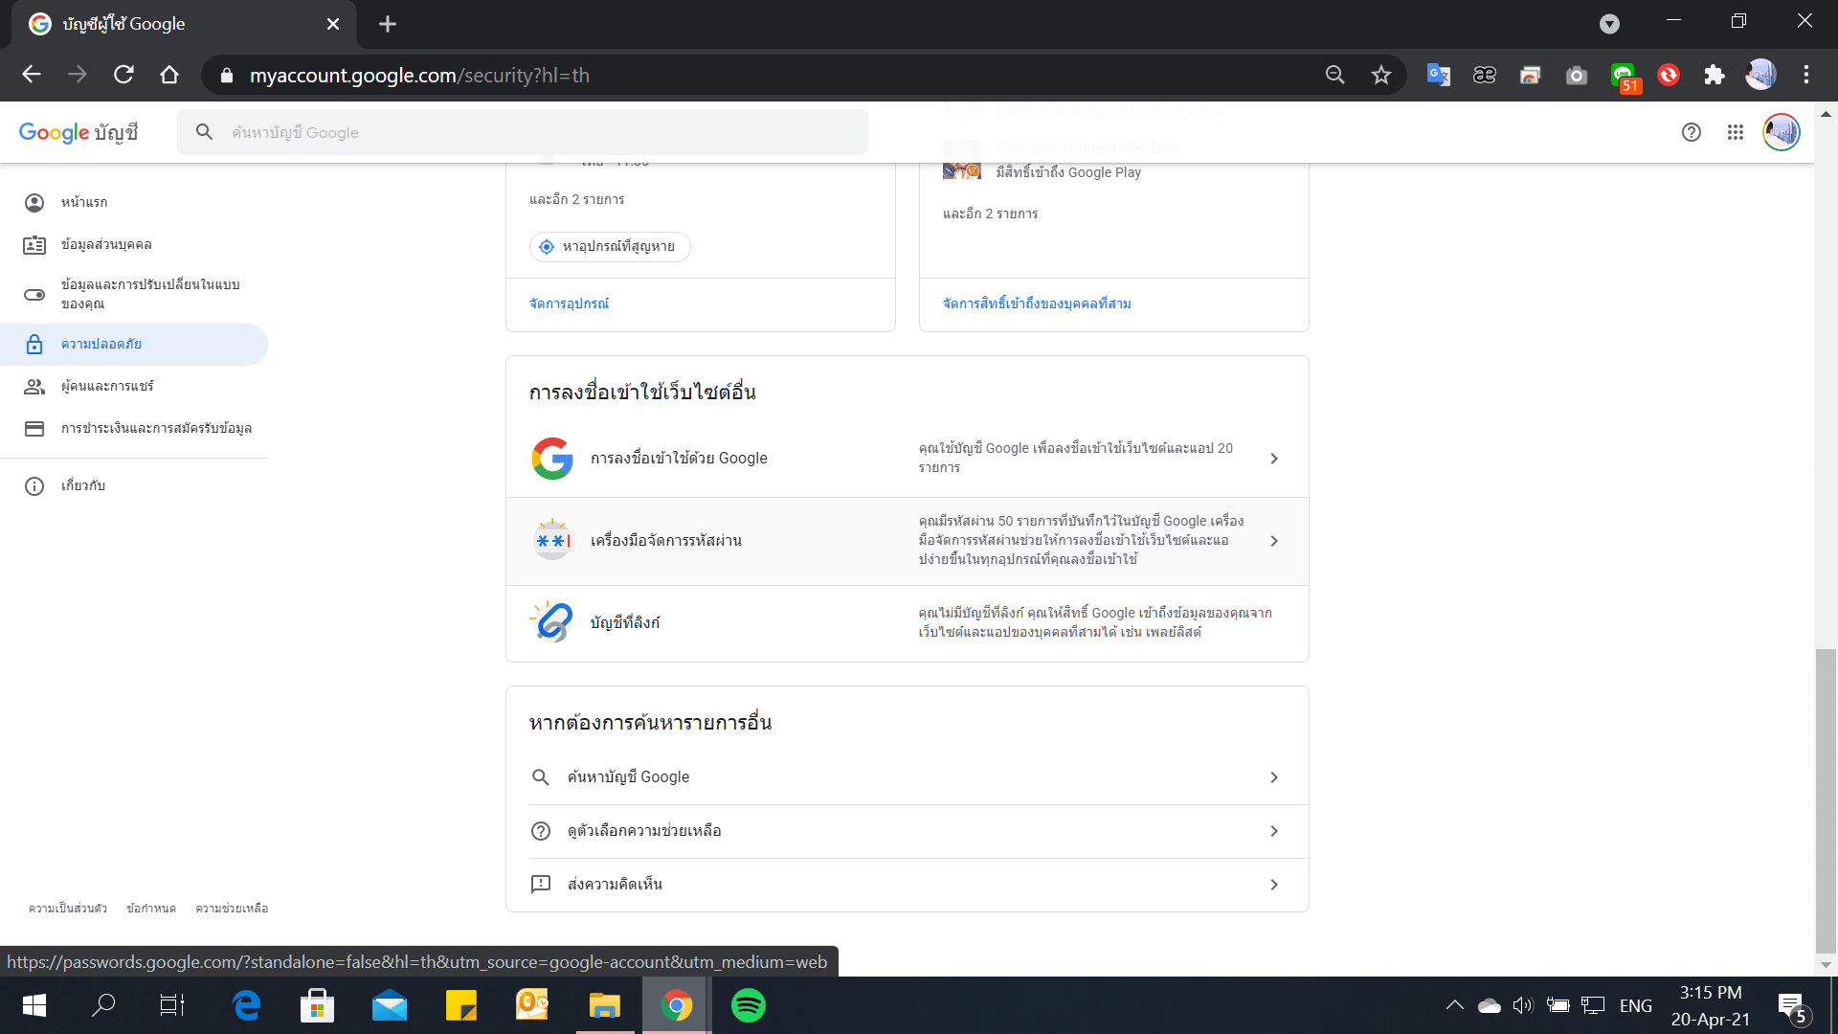Open ข้อมูลและการปรับเปลี่ยนในแบบของคุณ section
Screen dimensions: 1838x1034
pos(134,294)
